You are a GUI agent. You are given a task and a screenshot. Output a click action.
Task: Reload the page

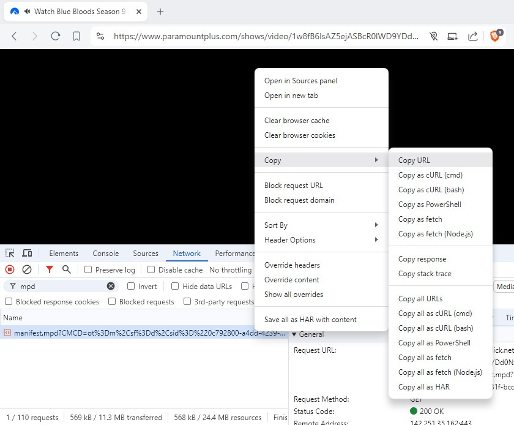[x=56, y=36]
